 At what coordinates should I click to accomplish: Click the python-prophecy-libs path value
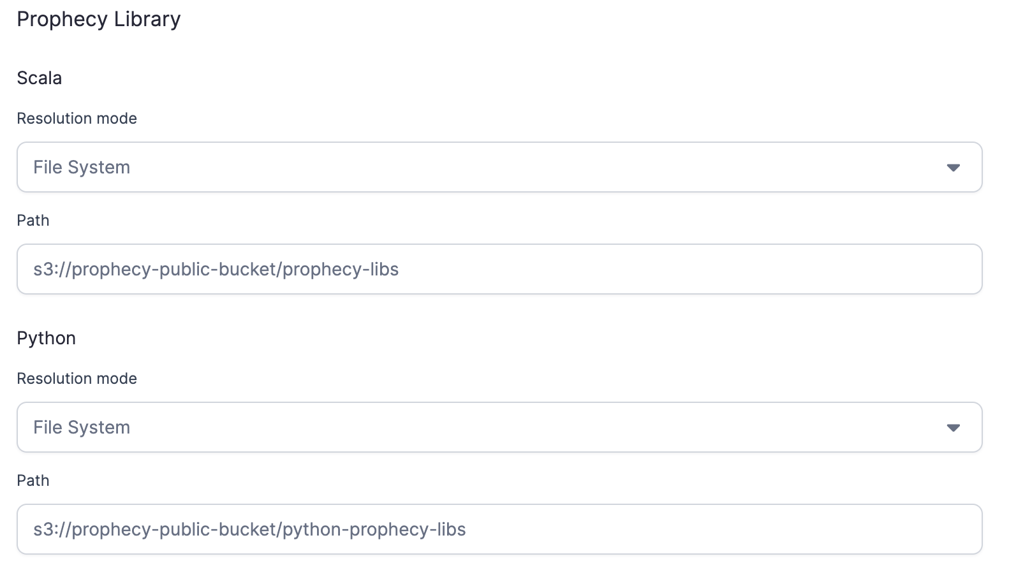(x=250, y=529)
